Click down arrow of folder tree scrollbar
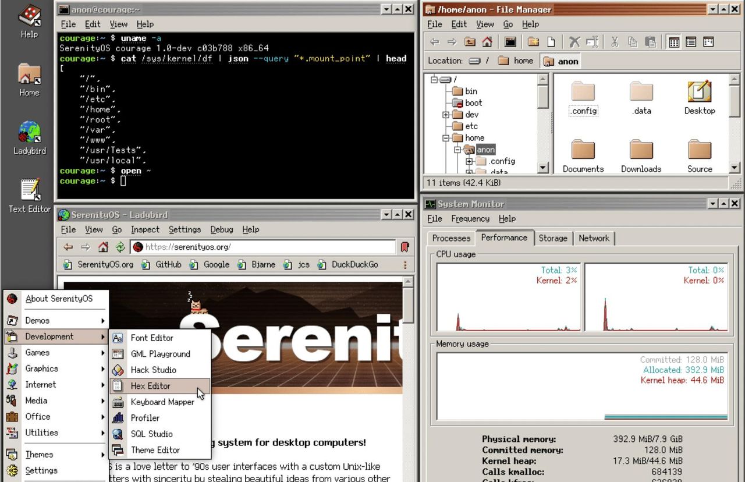Screen dimensions: 745x482 pyautogui.click(x=543, y=168)
